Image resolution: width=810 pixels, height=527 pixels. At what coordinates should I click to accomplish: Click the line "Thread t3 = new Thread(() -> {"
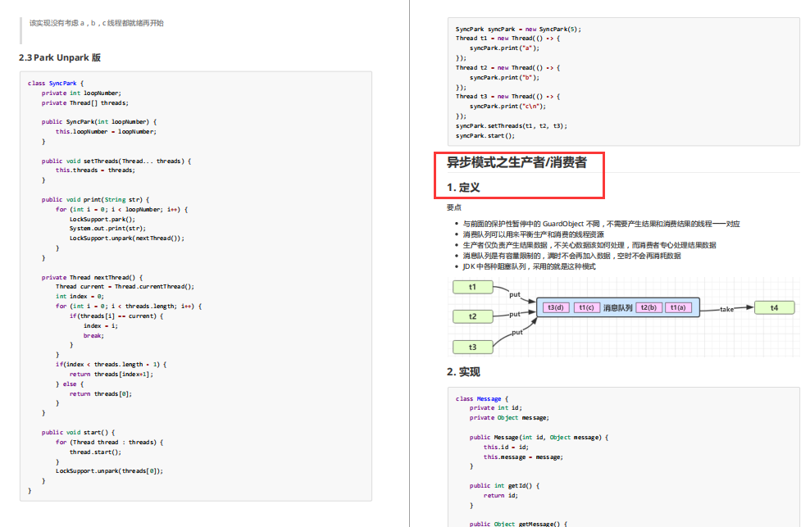[x=507, y=97]
